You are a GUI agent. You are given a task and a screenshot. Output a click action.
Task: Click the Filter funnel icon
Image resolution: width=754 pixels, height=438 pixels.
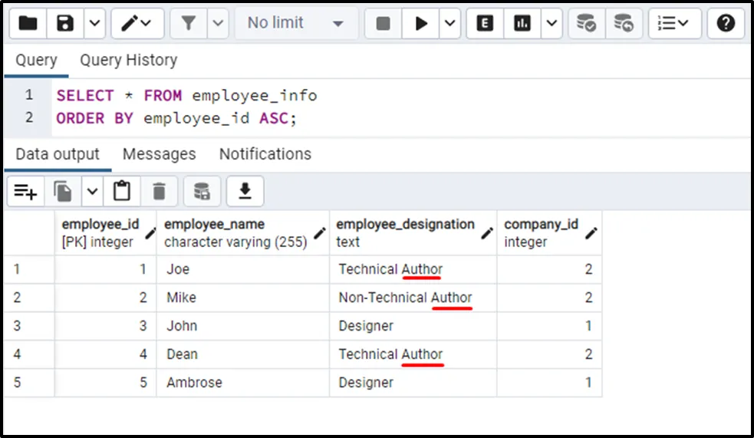click(189, 24)
